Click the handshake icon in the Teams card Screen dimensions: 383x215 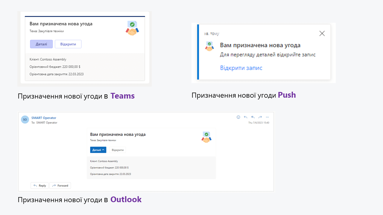tap(132, 28)
